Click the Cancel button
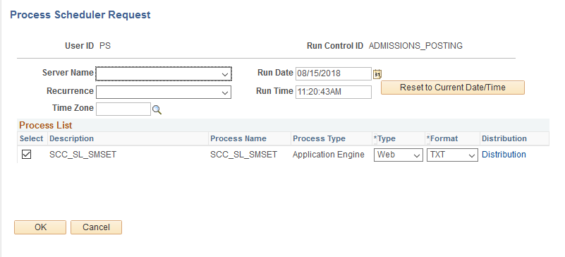565x257 pixels. pos(96,227)
